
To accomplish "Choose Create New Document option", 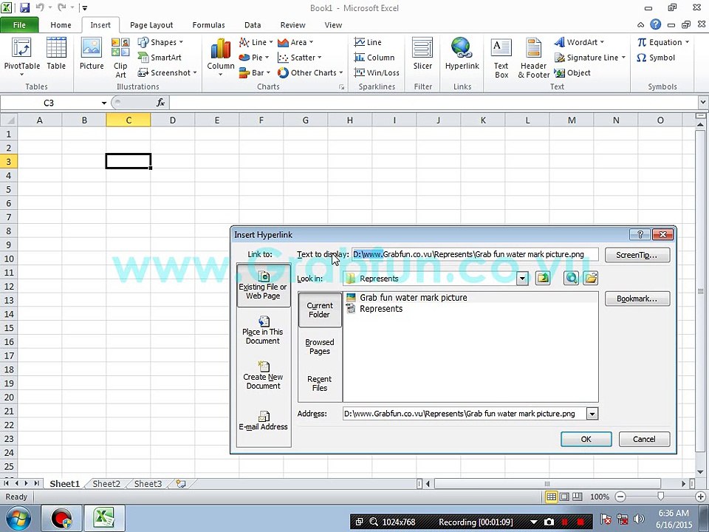I will [263, 375].
